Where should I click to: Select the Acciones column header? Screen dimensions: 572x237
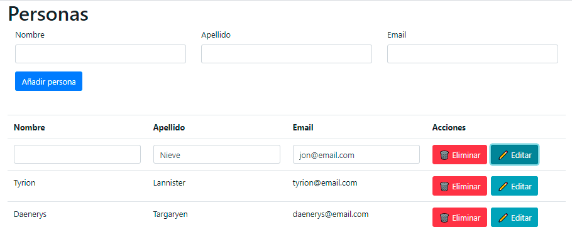pyautogui.click(x=449, y=127)
